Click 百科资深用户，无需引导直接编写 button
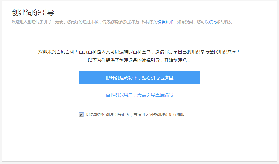Image resolution: width=279 pixels, height=164 pixels. point(139,95)
